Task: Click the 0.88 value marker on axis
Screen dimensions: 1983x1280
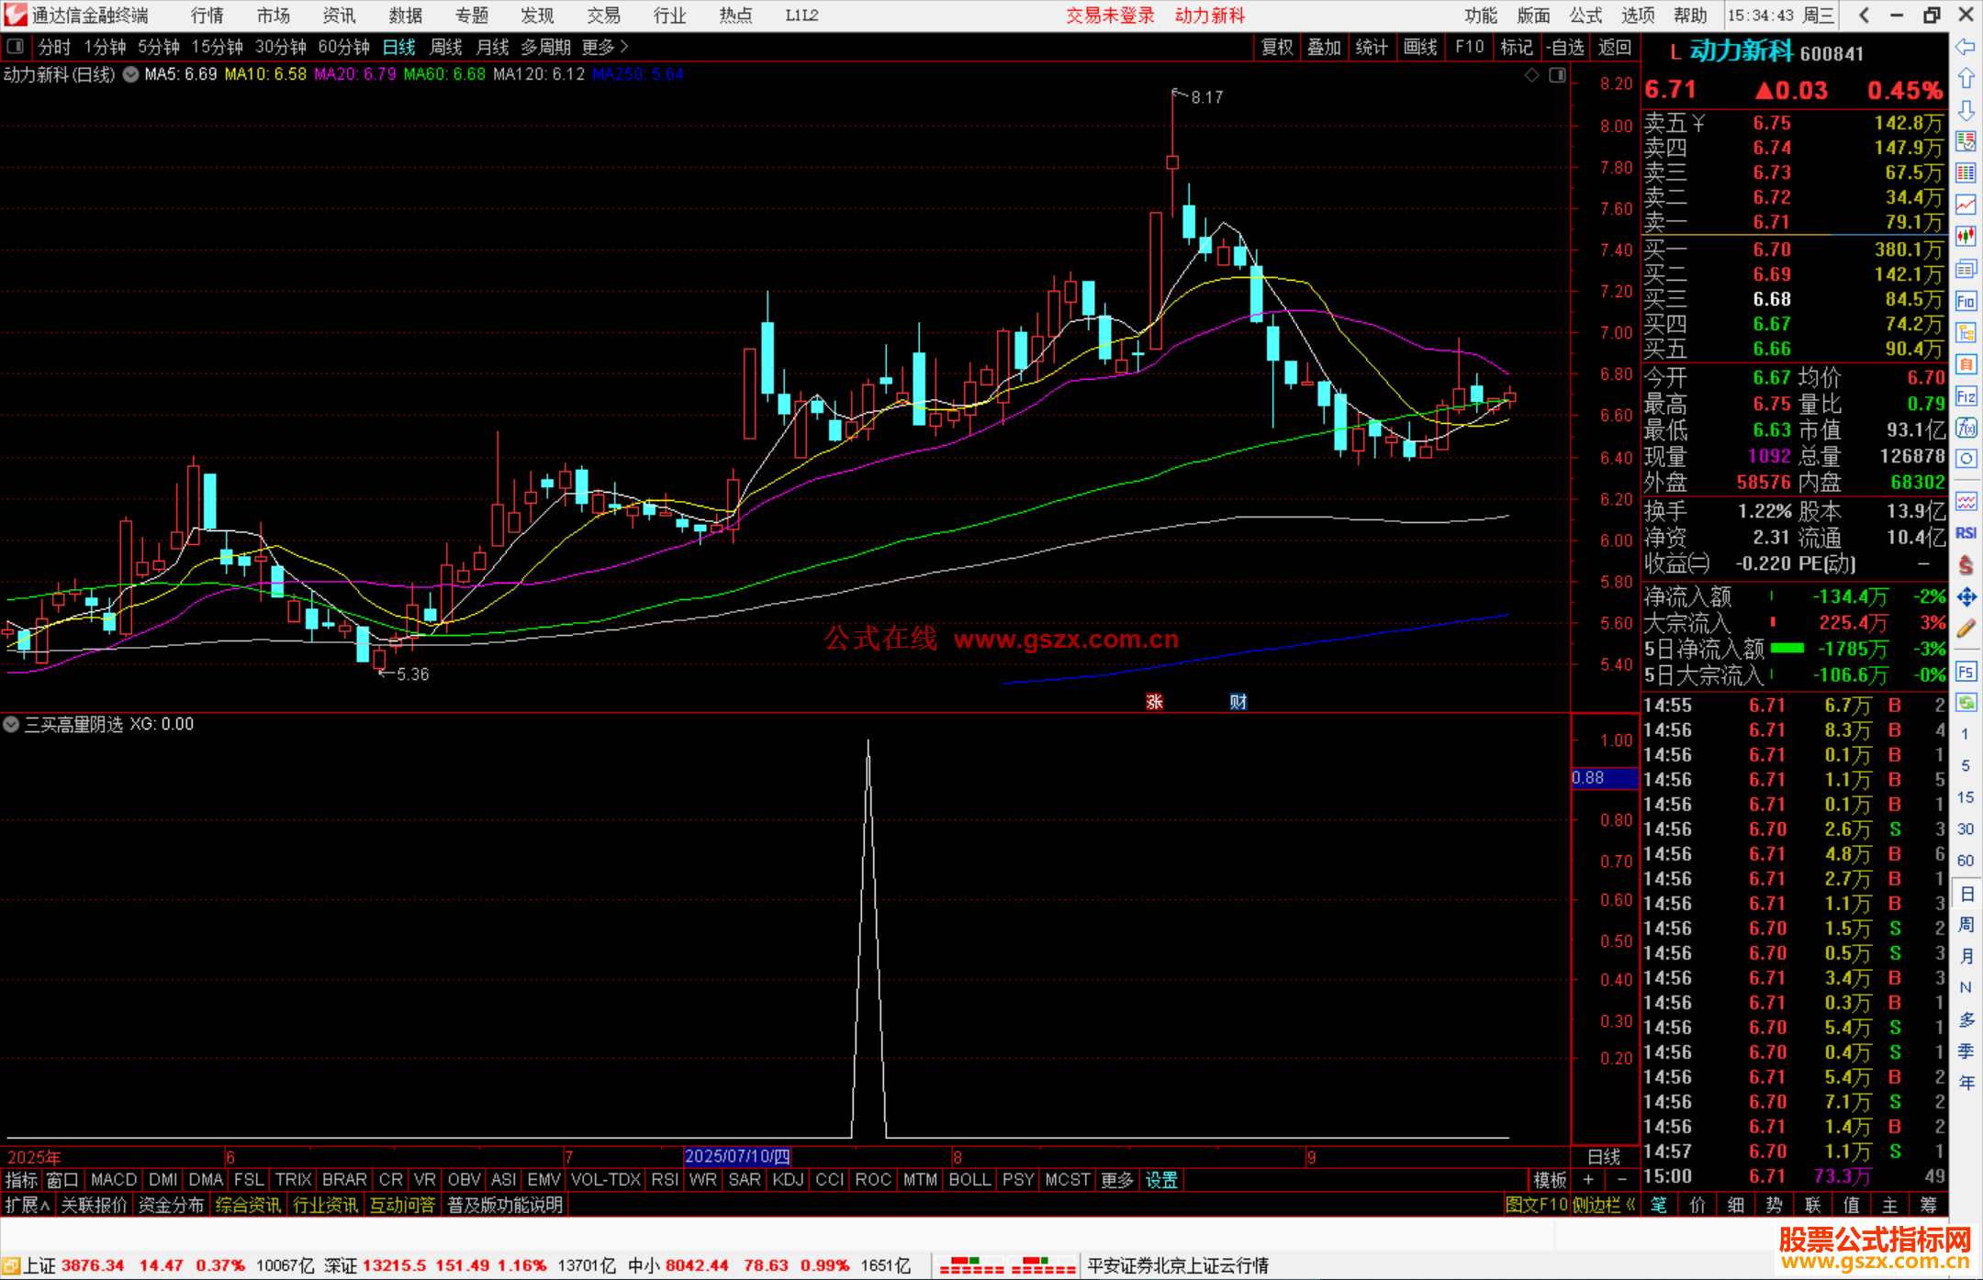Action: click(x=1604, y=778)
